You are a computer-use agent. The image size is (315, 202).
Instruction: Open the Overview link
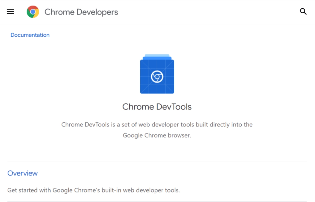tap(23, 173)
